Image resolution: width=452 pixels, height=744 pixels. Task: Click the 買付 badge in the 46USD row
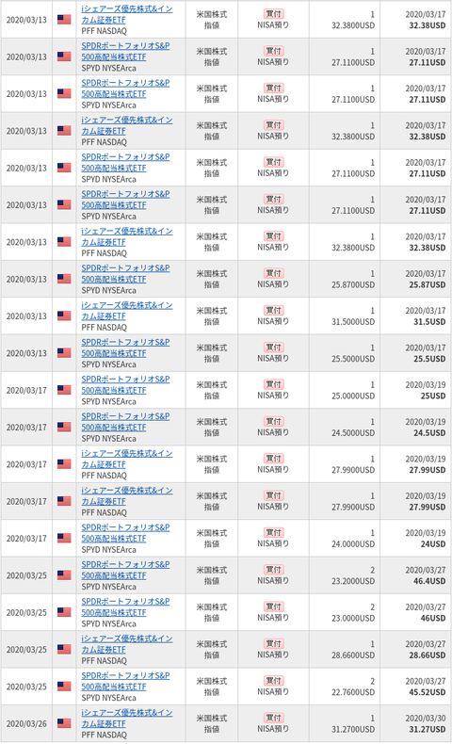click(x=273, y=607)
